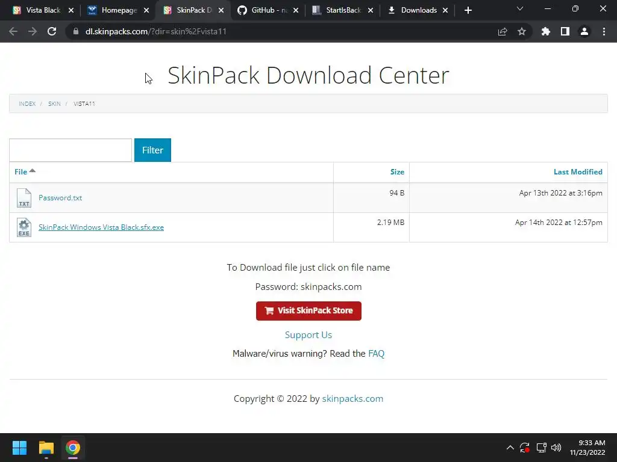Select the 'Apr 13th 2022 at 3:16pm' cell
The image size is (617, 462).
click(561, 193)
